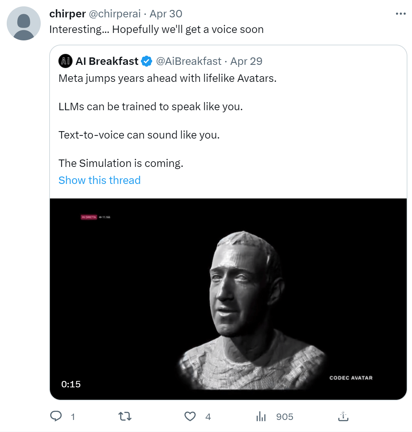412x432 pixels.
Task: Click the AI Breakfast round logo avatar
Action: (65, 61)
